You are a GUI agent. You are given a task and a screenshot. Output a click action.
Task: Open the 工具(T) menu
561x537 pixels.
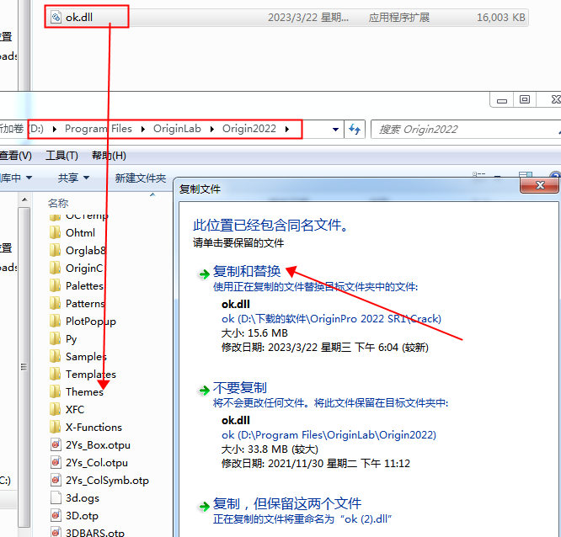click(x=61, y=156)
